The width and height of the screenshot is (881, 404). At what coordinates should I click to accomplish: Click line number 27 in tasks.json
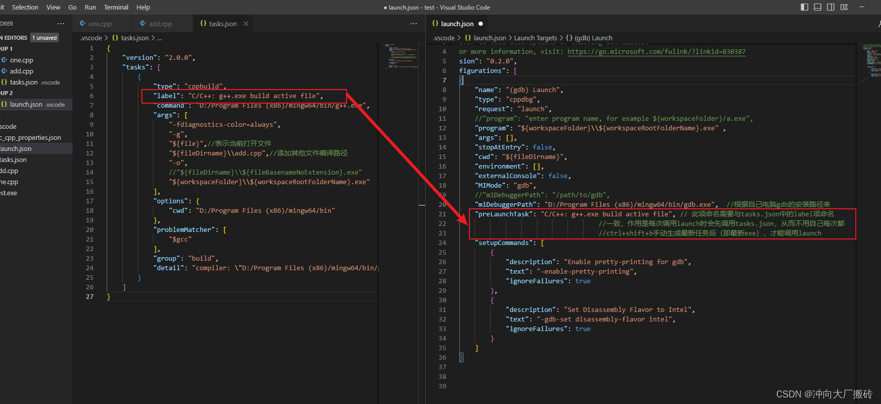tap(90, 296)
